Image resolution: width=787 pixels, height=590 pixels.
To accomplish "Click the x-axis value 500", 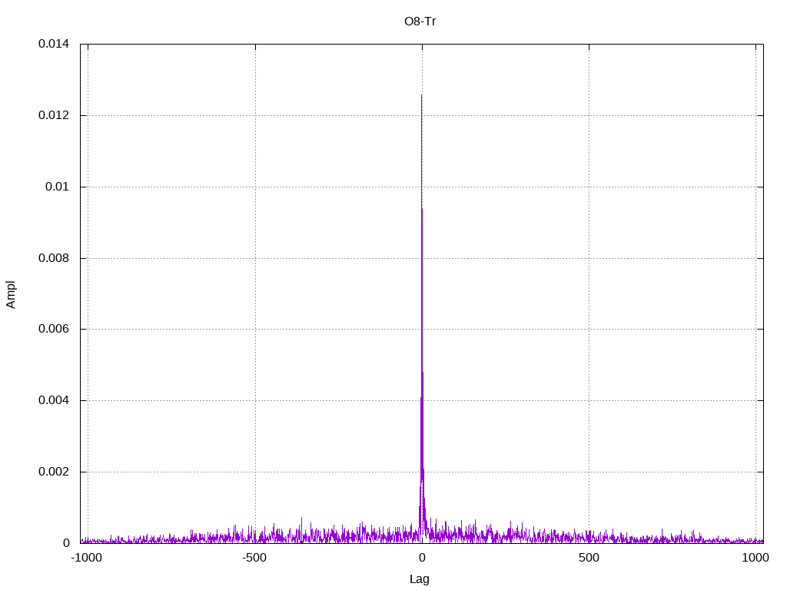I will click(589, 558).
